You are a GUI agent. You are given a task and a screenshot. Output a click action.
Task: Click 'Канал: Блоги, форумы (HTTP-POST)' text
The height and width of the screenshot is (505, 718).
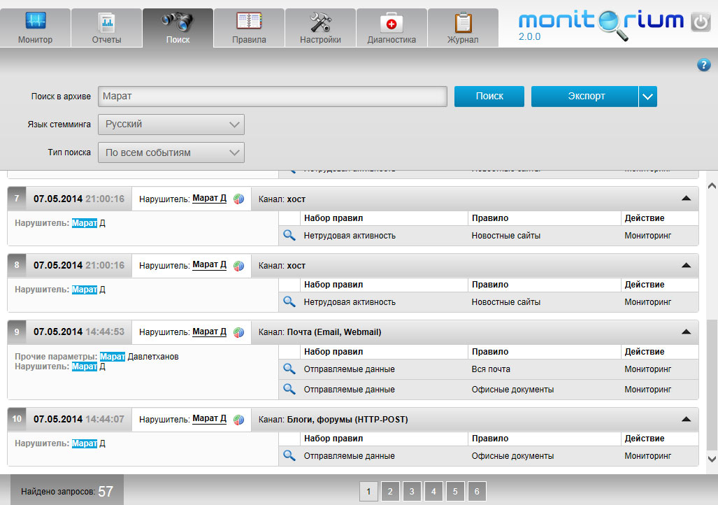click(333, 419)
